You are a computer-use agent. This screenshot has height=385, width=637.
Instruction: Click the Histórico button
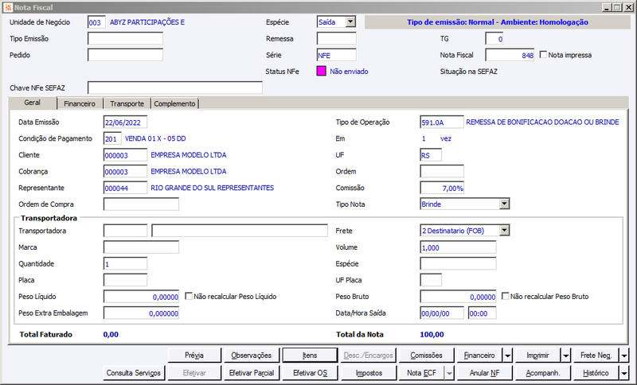point(596,373)
